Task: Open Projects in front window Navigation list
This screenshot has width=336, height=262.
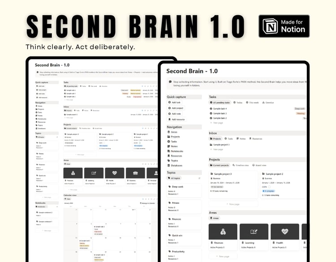Action: (x=173, y=137)
